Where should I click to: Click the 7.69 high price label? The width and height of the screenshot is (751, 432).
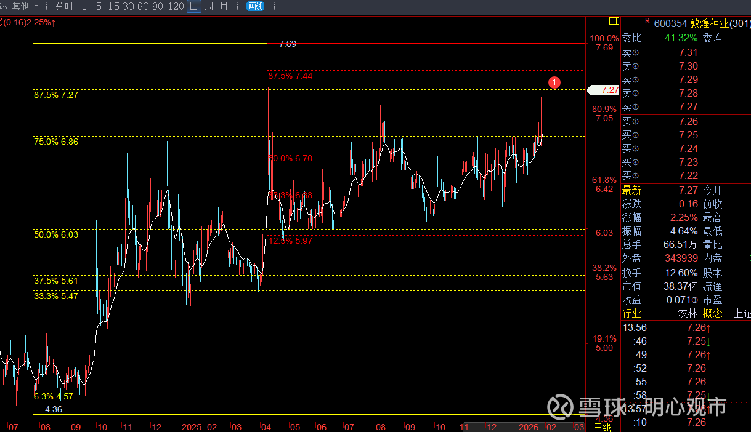click(x=288, y=44)
